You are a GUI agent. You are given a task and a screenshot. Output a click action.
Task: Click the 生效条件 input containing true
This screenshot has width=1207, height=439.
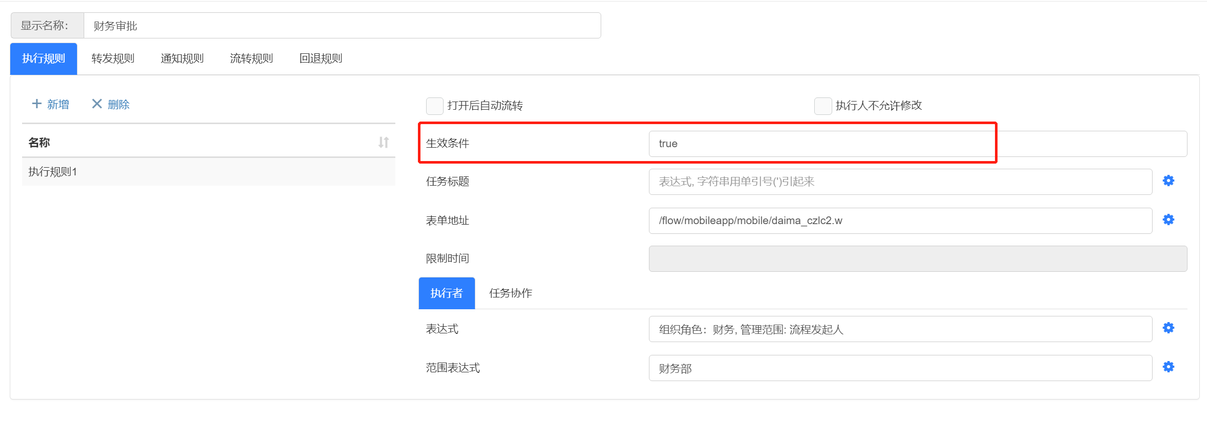tap(917, 144)
